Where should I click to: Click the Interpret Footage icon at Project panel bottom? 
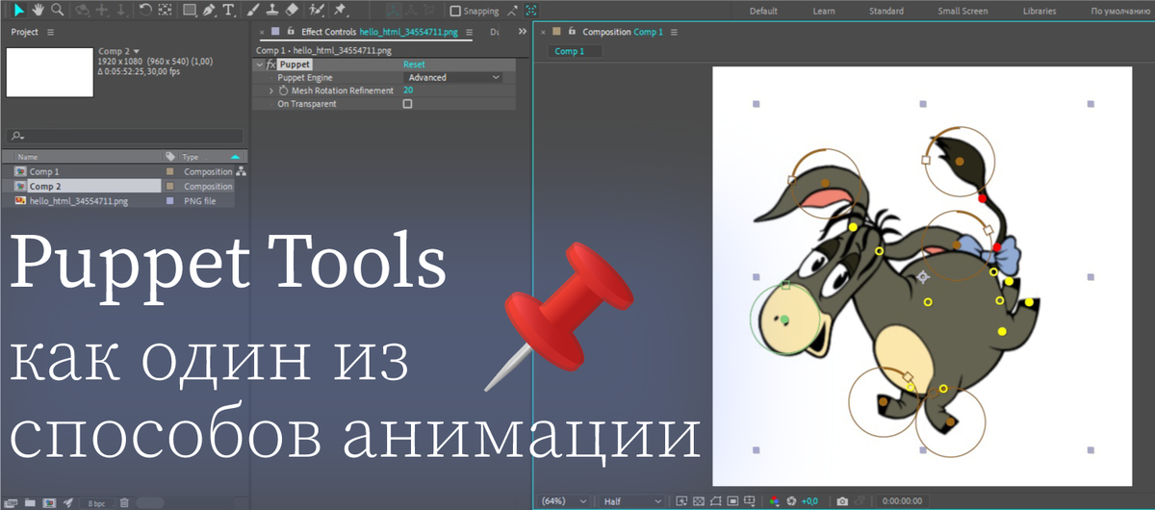13,502
